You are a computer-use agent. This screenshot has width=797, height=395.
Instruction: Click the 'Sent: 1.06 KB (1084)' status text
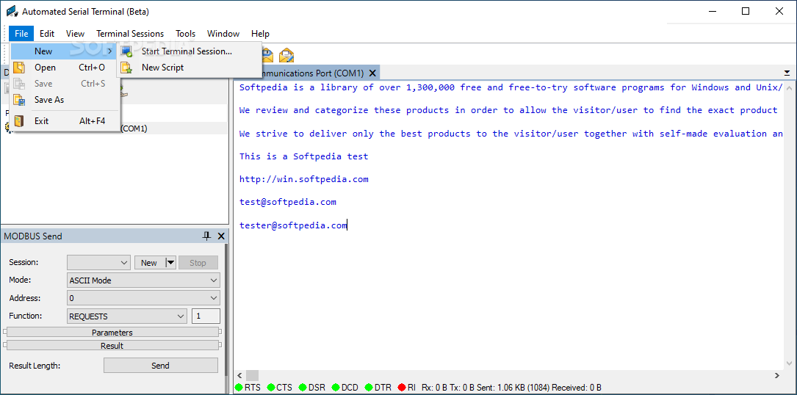click(513, 388)
